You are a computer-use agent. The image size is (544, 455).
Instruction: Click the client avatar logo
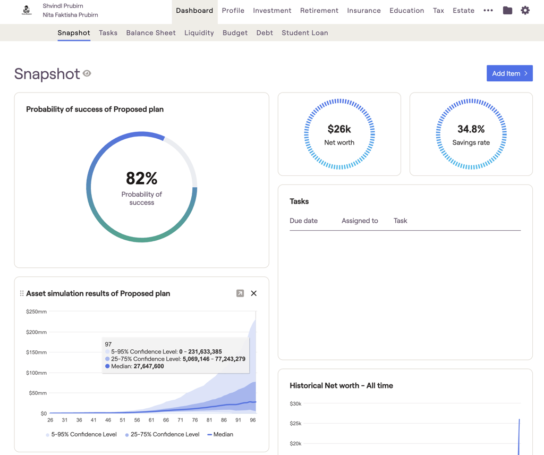pyautogui.click(x=27, y=10)
